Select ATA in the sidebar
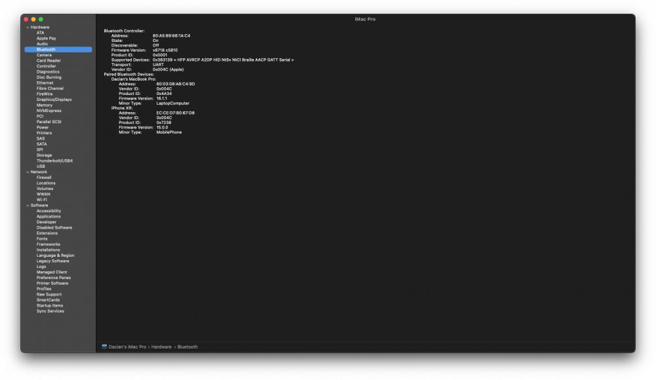The image size is (656, 380). pos(40,33)
